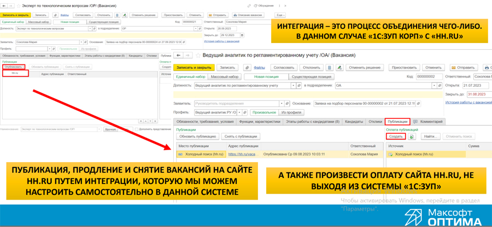Go back in the Ведущий аналитик vacancy window
The width and height of the screenshot is (492, 227).
pos(179,56)
